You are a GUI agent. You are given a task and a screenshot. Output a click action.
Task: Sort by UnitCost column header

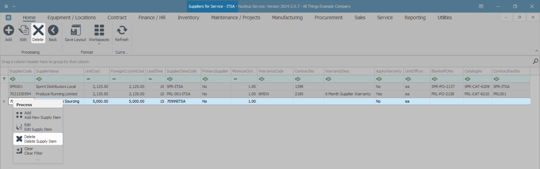[96, 71]
